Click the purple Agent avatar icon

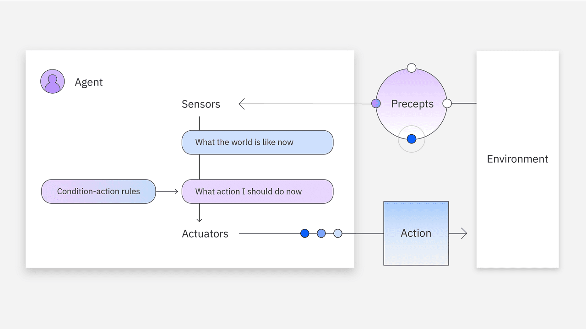pos(52,82)
